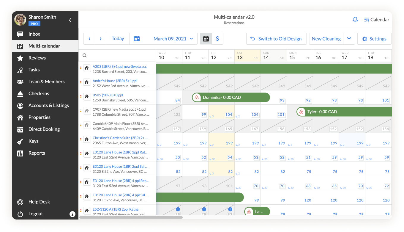Image resolution: width=404 pixels, height=232 pixels.
Task: Click the Airbnb icon on Dominika reservation
Action: click(x=196, y=97)
